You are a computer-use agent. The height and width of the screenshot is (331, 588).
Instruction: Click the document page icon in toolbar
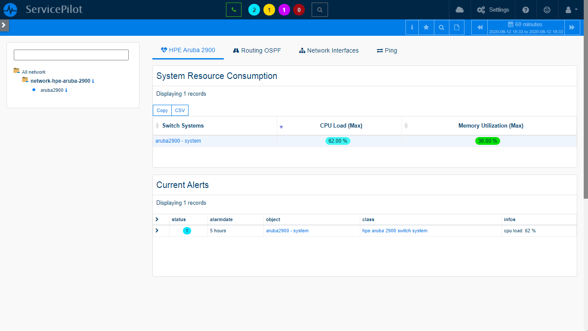coord(457,28)
